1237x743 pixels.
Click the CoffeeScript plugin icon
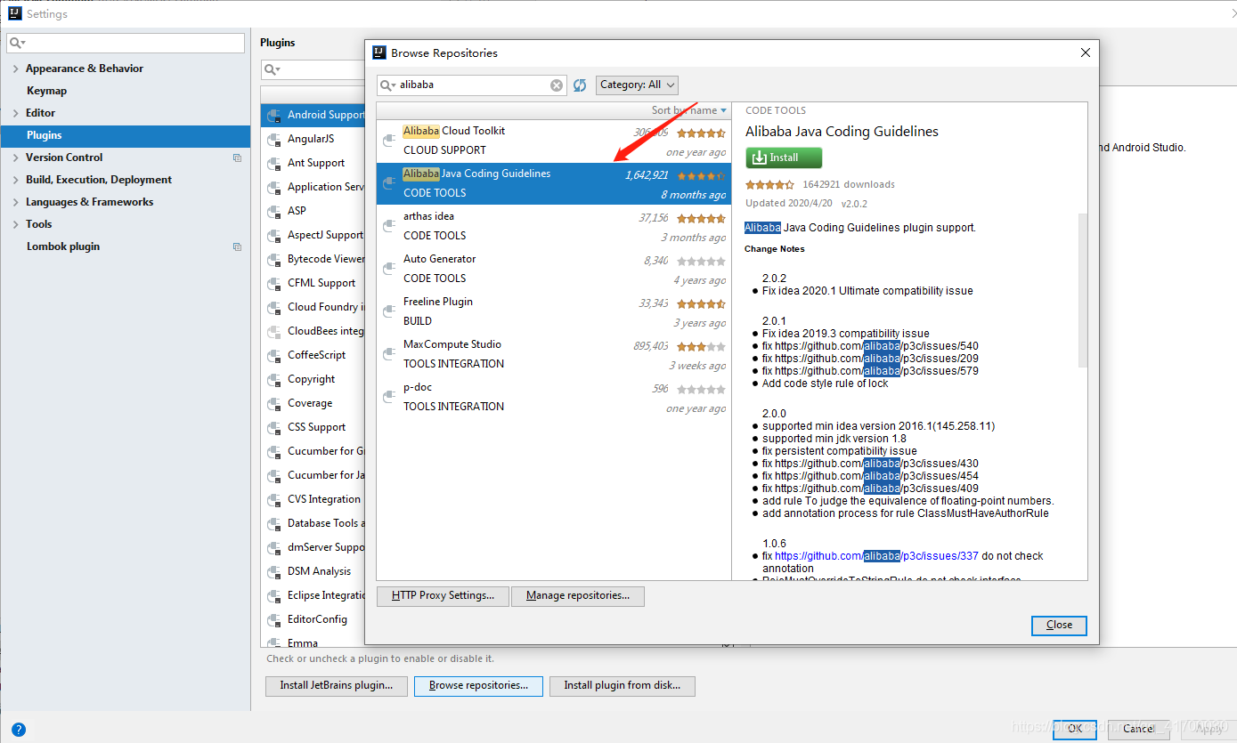[274, 355]
